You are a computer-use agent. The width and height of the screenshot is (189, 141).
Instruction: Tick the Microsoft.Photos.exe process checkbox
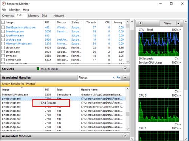coord(3,44)
